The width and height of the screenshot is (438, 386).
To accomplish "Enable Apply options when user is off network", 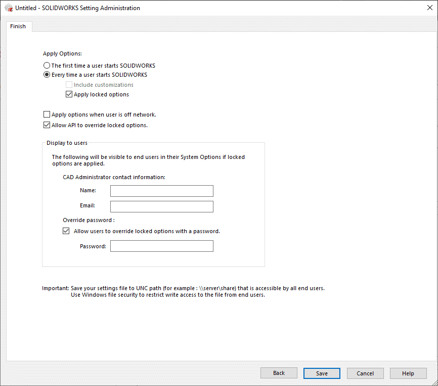I will point(47,115).
